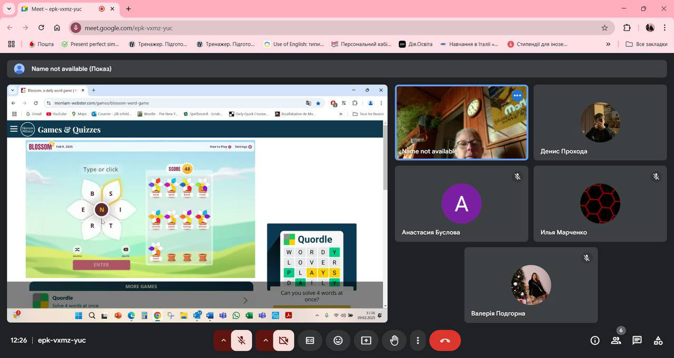
Task: Click Chrome's apps grid icon in bookmarks bar
Action: pyautogui.click(x=11, y=44)
